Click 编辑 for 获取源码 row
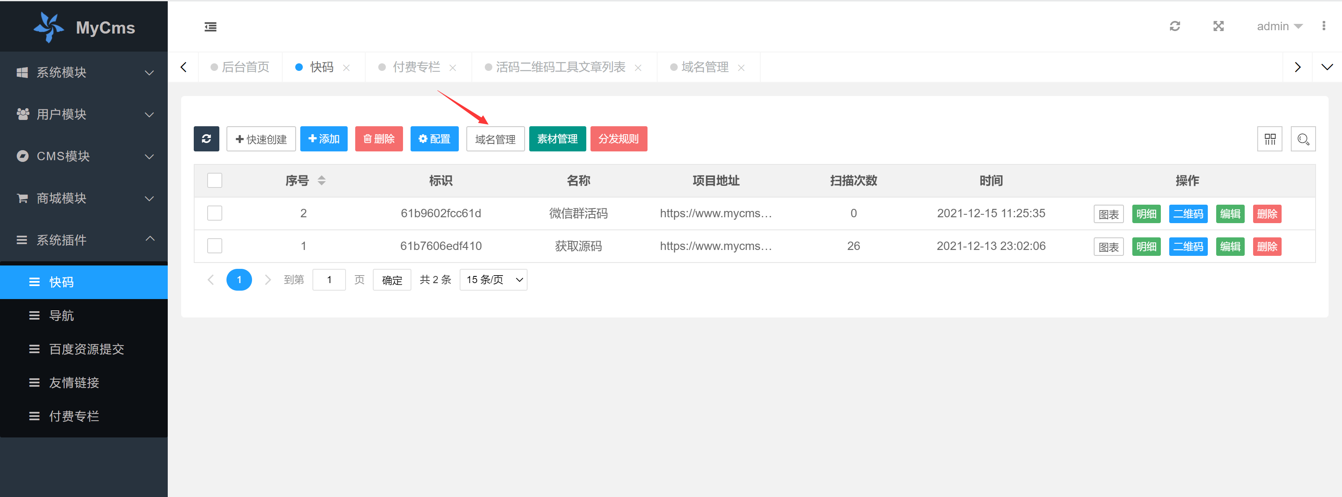This screenshot has width=1342, height=497. click(x=1230, y=247)
